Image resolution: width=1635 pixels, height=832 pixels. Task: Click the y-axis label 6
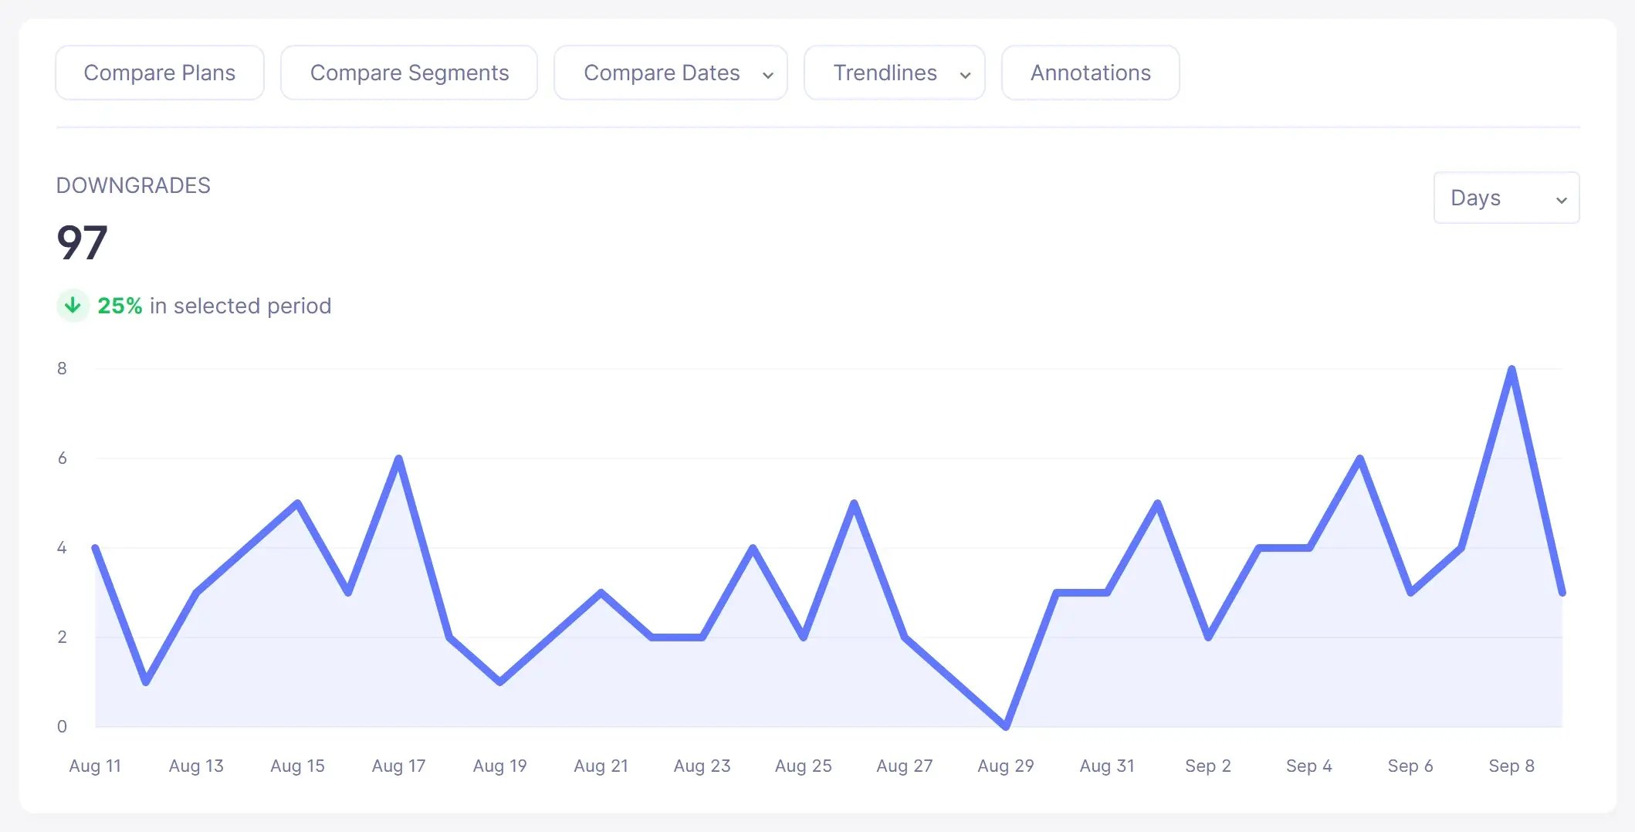pos(62,458)
